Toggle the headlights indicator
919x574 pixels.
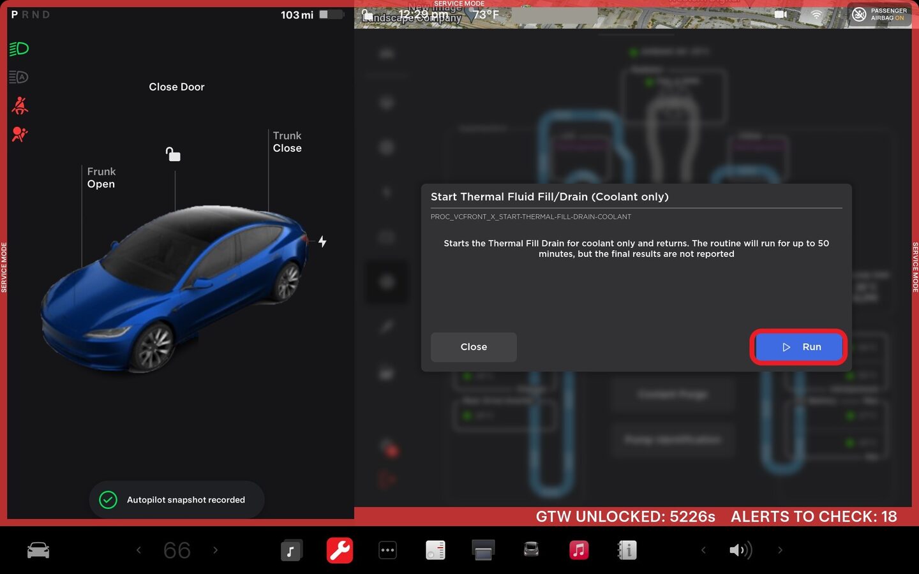tap(19, 48)
